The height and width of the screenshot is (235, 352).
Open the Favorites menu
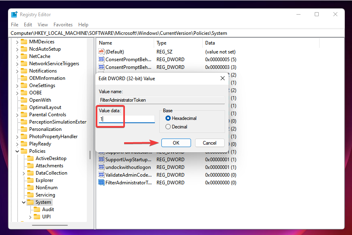click(63, 25)
